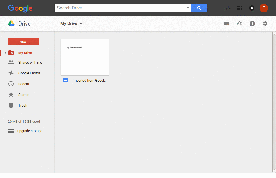Switch to list view

[226, 24]
